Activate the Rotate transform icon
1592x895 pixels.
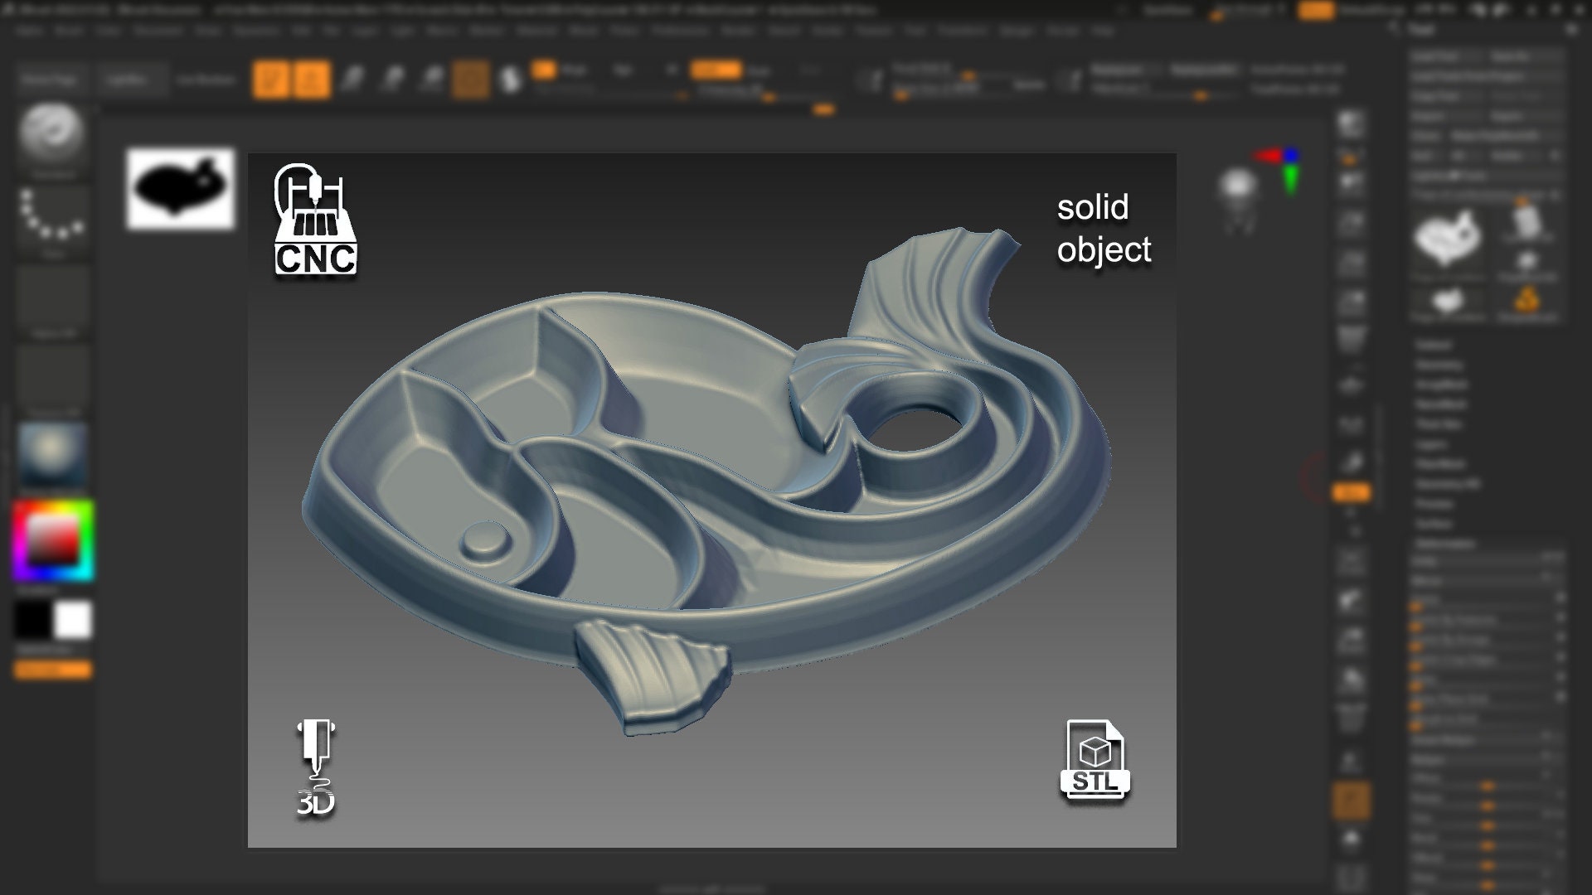pos(432,80)
